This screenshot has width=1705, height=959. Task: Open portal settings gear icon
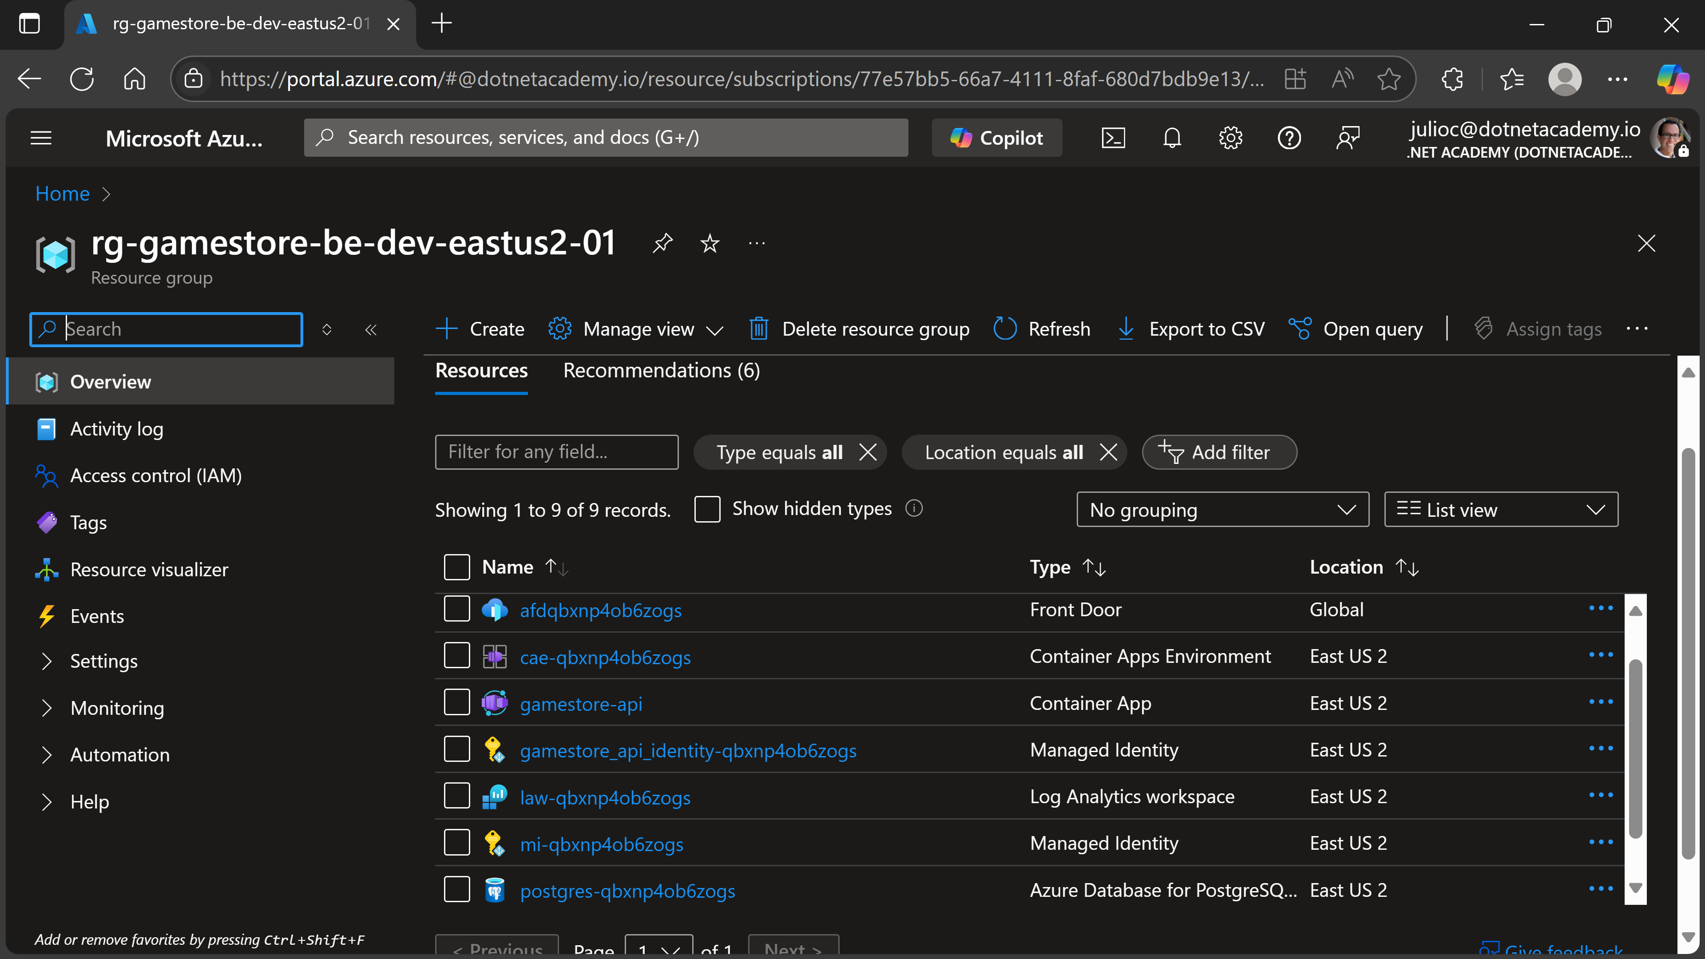point(1230,138)
